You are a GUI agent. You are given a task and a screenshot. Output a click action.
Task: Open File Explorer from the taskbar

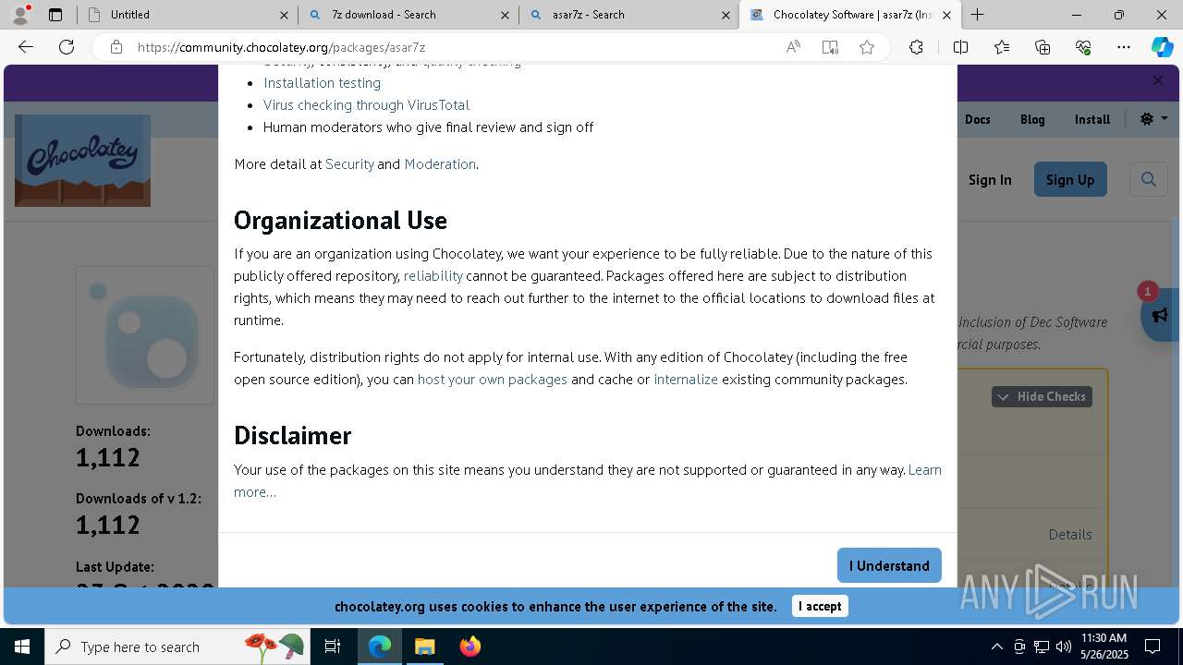click(424, 647)
